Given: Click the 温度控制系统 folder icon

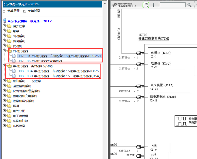Looking at the screenshot, I should coord(9,86).
